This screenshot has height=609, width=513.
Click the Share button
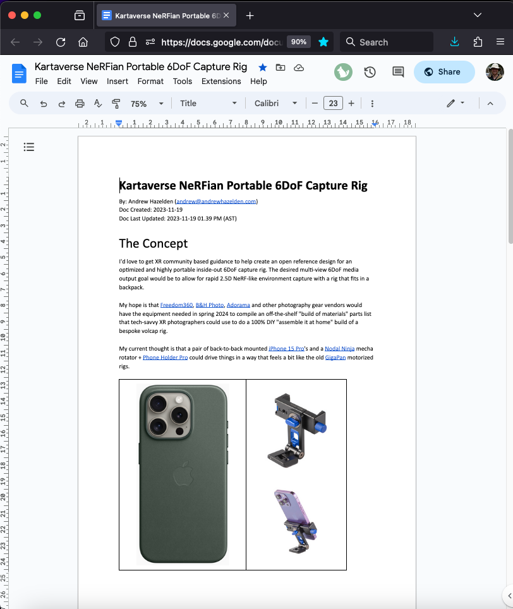444,72
